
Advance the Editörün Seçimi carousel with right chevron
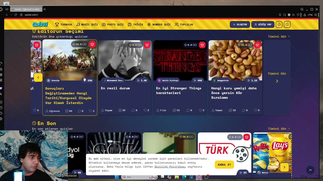point(277,81)
